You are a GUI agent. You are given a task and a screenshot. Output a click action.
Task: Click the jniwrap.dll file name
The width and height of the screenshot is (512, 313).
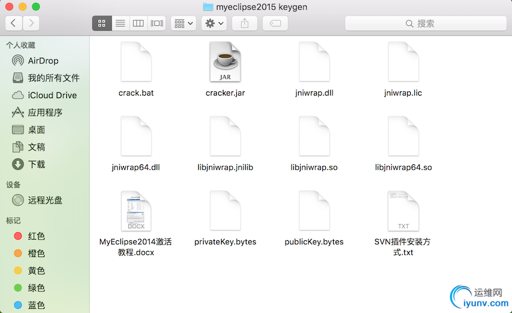(x=314, y=93)
